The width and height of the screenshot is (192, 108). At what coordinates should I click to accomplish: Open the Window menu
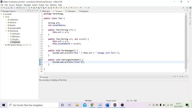[x=53, y=5]
